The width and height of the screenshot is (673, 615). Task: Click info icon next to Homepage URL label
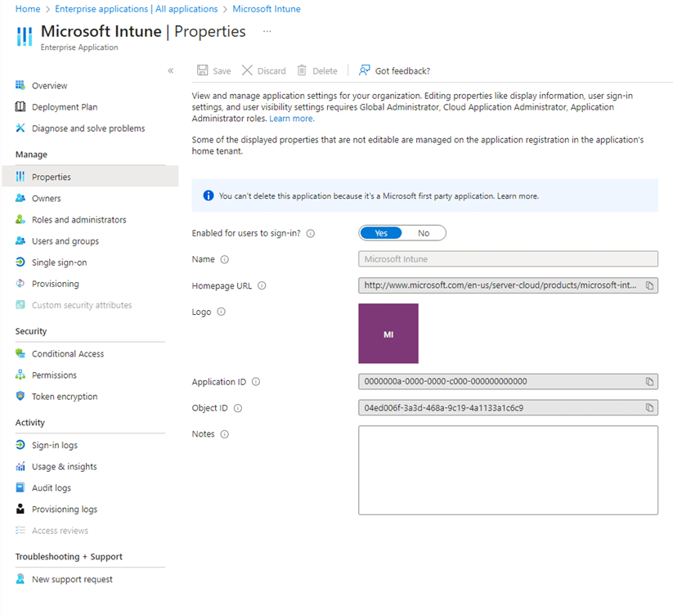click(262, 285)
